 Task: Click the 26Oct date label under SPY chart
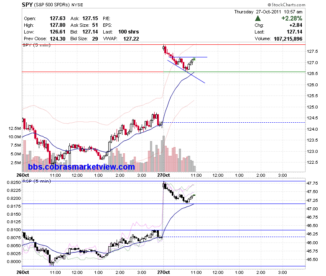23,175
